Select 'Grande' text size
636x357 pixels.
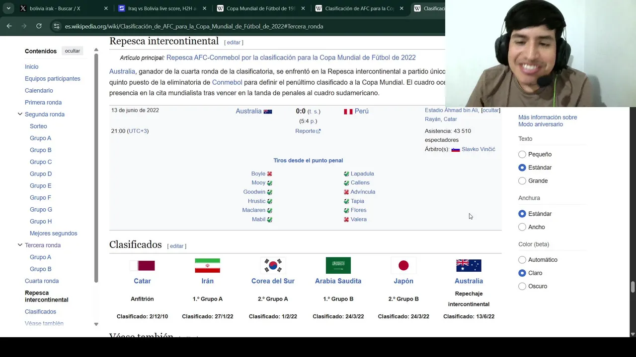(522, 180)
